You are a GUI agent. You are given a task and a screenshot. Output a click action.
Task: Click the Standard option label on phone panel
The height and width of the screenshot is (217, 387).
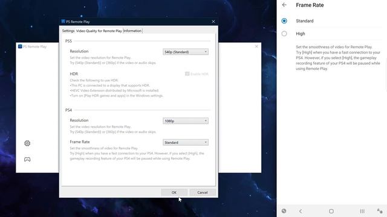coord(305,21)
